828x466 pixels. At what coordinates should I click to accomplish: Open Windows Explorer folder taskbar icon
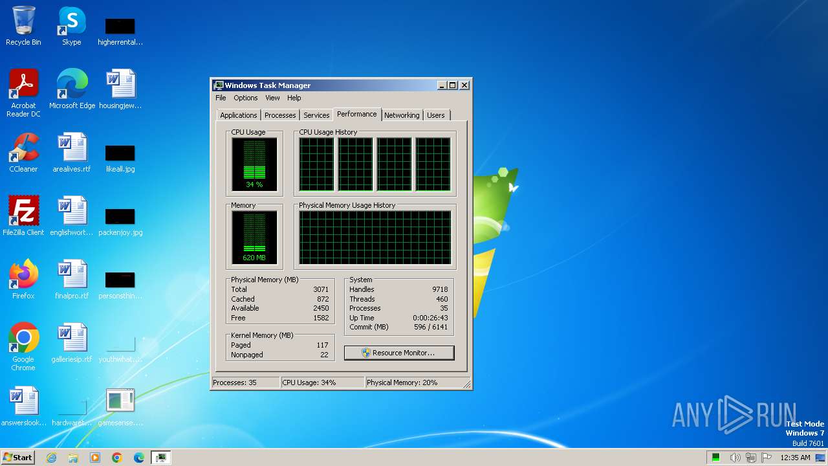point(73,458)
